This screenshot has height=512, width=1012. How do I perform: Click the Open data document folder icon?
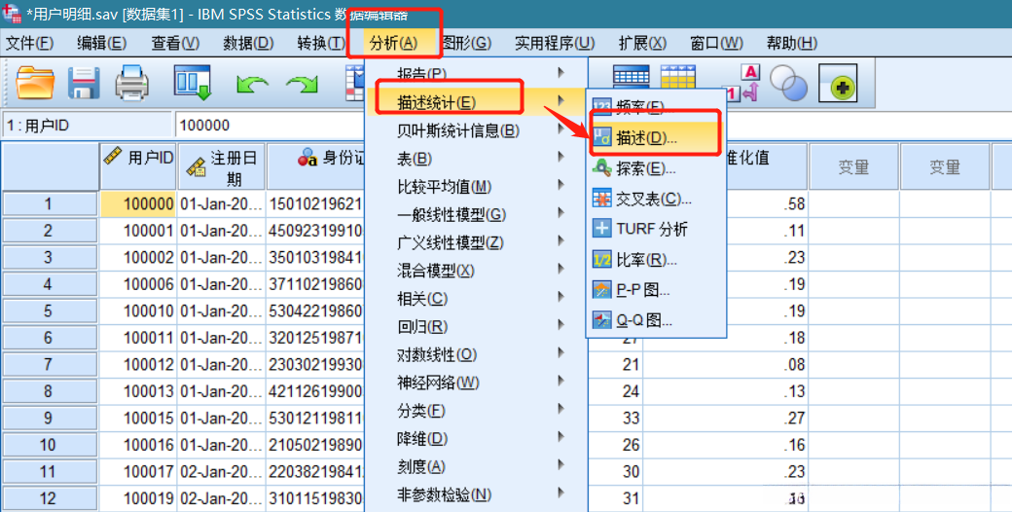point(35,83)
